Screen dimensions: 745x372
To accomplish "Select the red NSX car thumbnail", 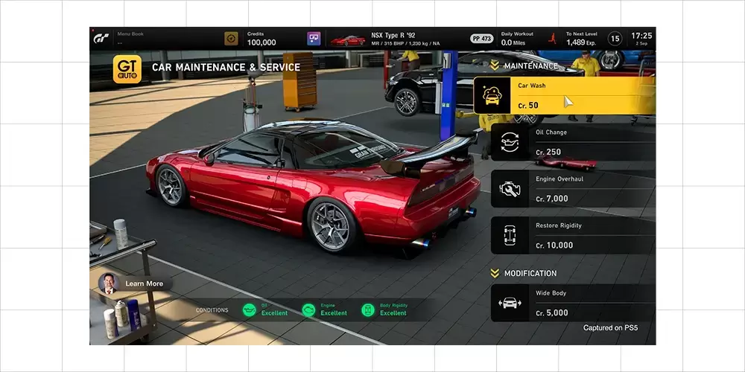I will click(x=348, y=40).
